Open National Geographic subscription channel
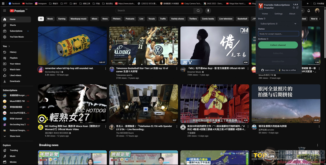The width and height of the screenshot is (326, 165). pos(16,131)
